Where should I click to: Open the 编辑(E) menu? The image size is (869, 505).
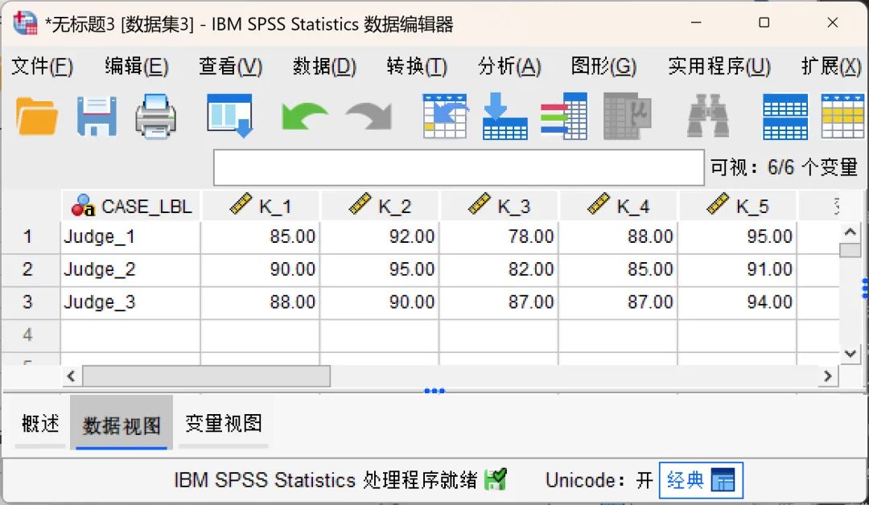click(136, 67)
